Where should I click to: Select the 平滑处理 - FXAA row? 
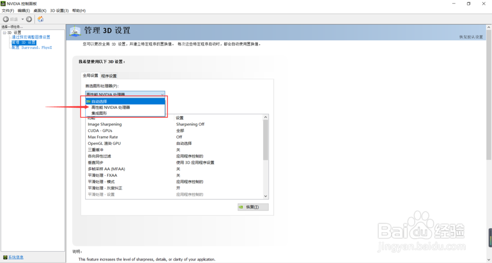[175, 175]
